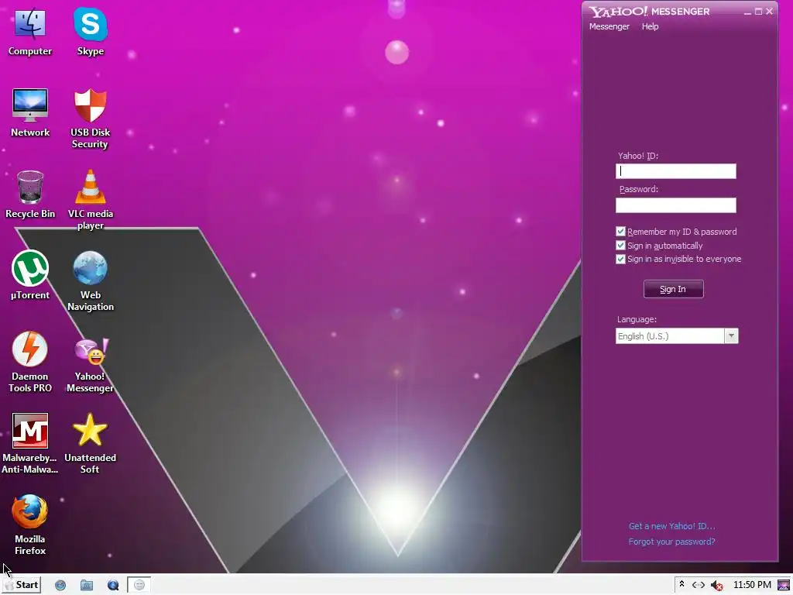Click the 11:50 PM clock
The width and height of the screenshot is (793, 595).
(752, 585)
